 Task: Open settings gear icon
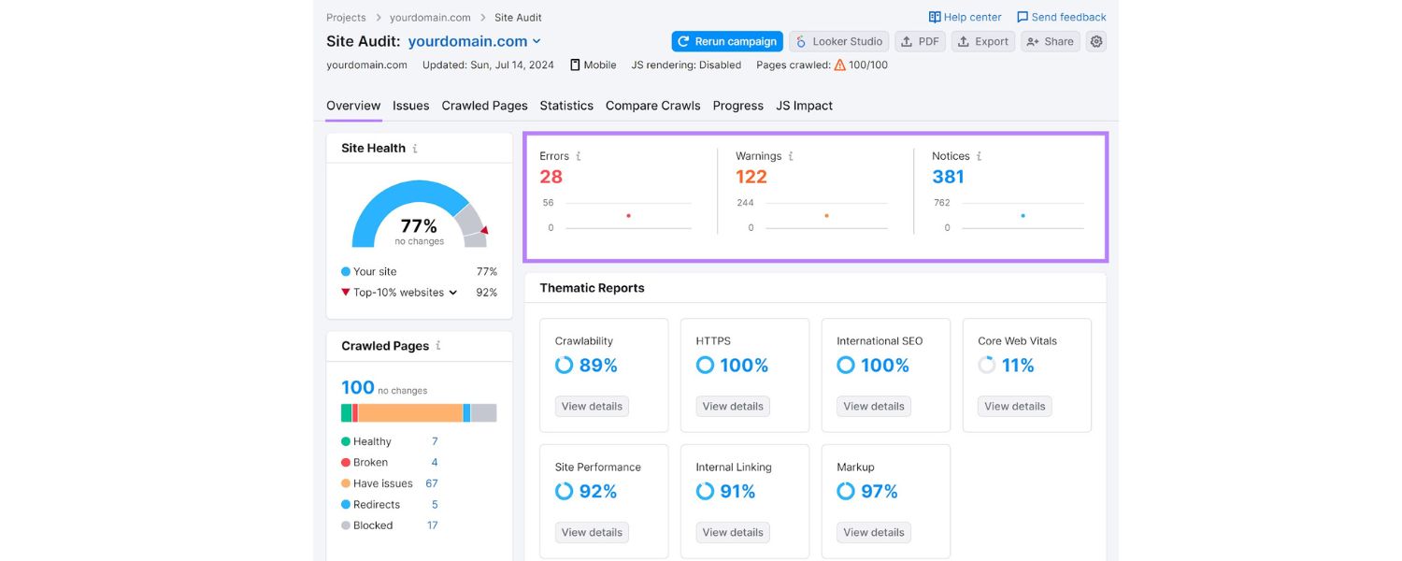1096,41
